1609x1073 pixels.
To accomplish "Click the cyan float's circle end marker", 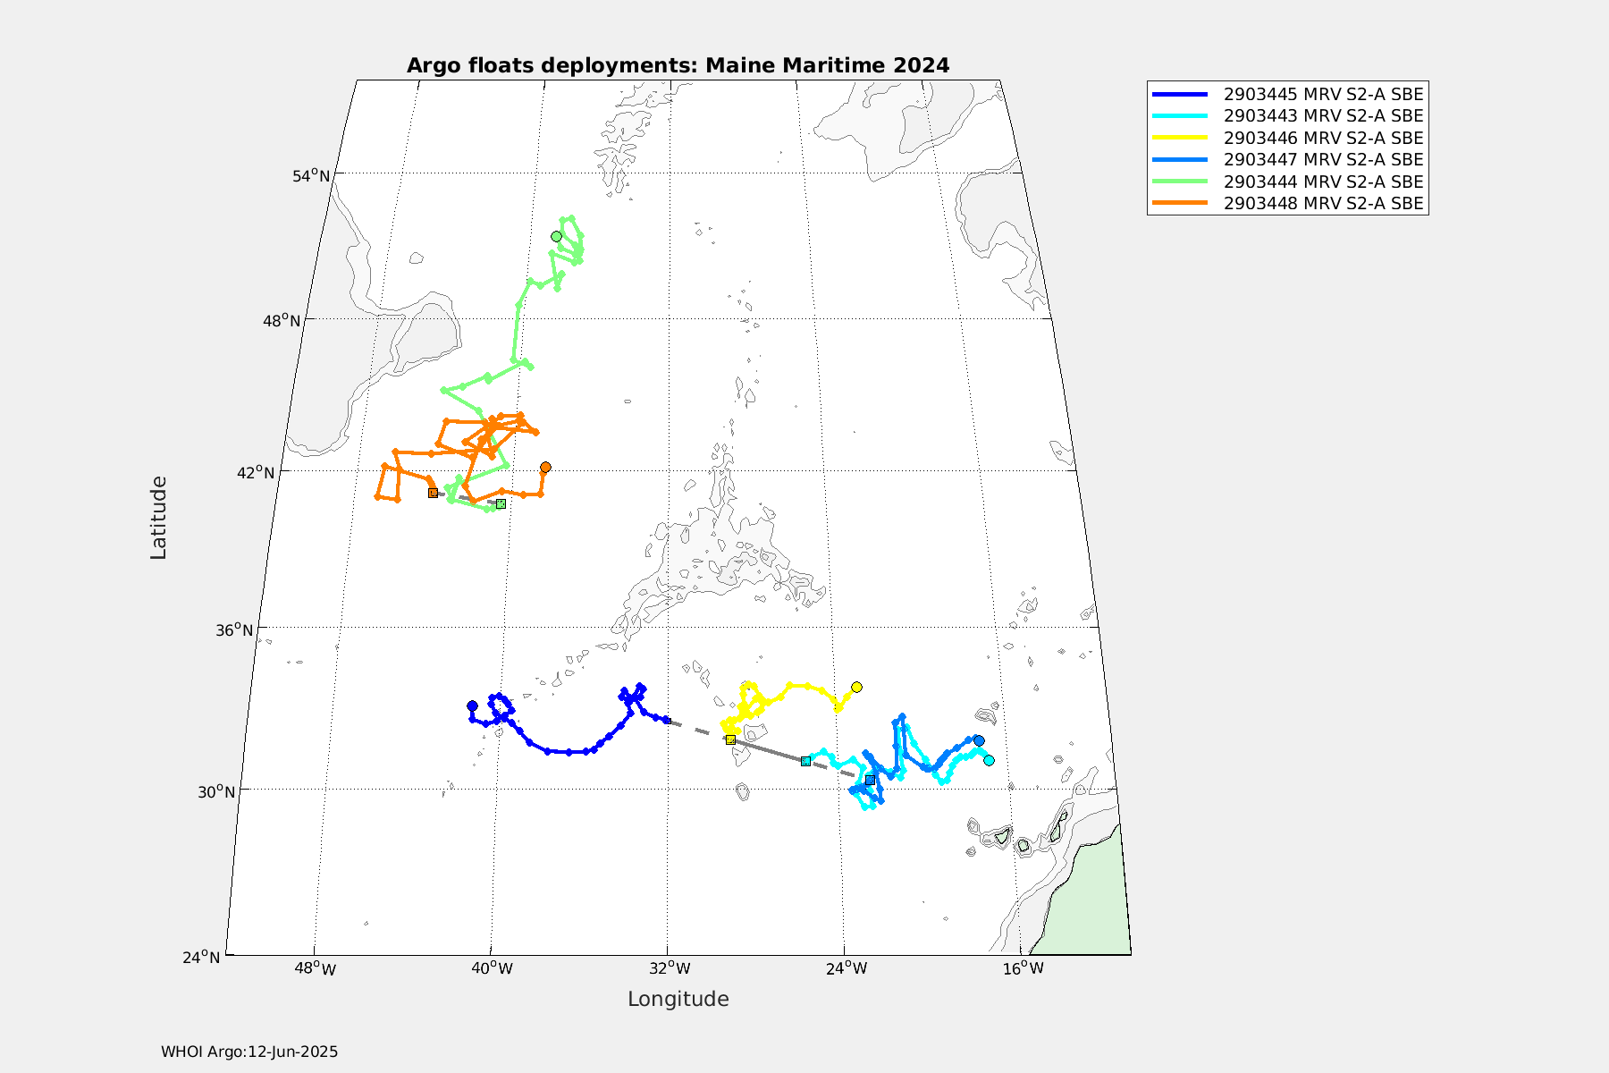I will (989, 760).
